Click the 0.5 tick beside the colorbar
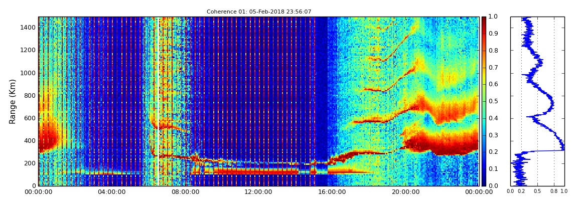The height and width of the screenshot is (204, 577). tap(492, 101)
